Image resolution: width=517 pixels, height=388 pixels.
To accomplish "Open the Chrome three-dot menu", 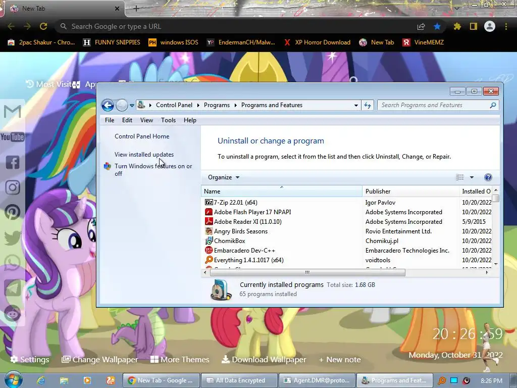I will coord(506,26).
